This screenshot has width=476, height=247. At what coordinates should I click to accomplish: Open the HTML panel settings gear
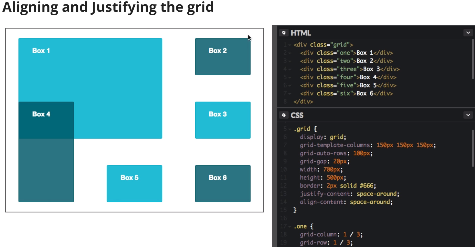(x=283, y=33)
